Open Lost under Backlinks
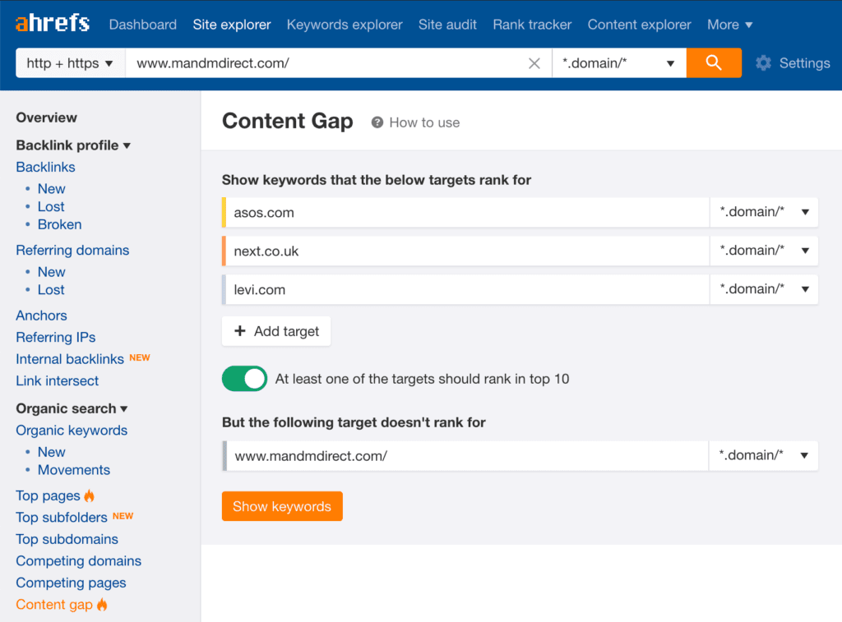Image resolution: width=842 pixels, height=622 pixels. (51, 206)
